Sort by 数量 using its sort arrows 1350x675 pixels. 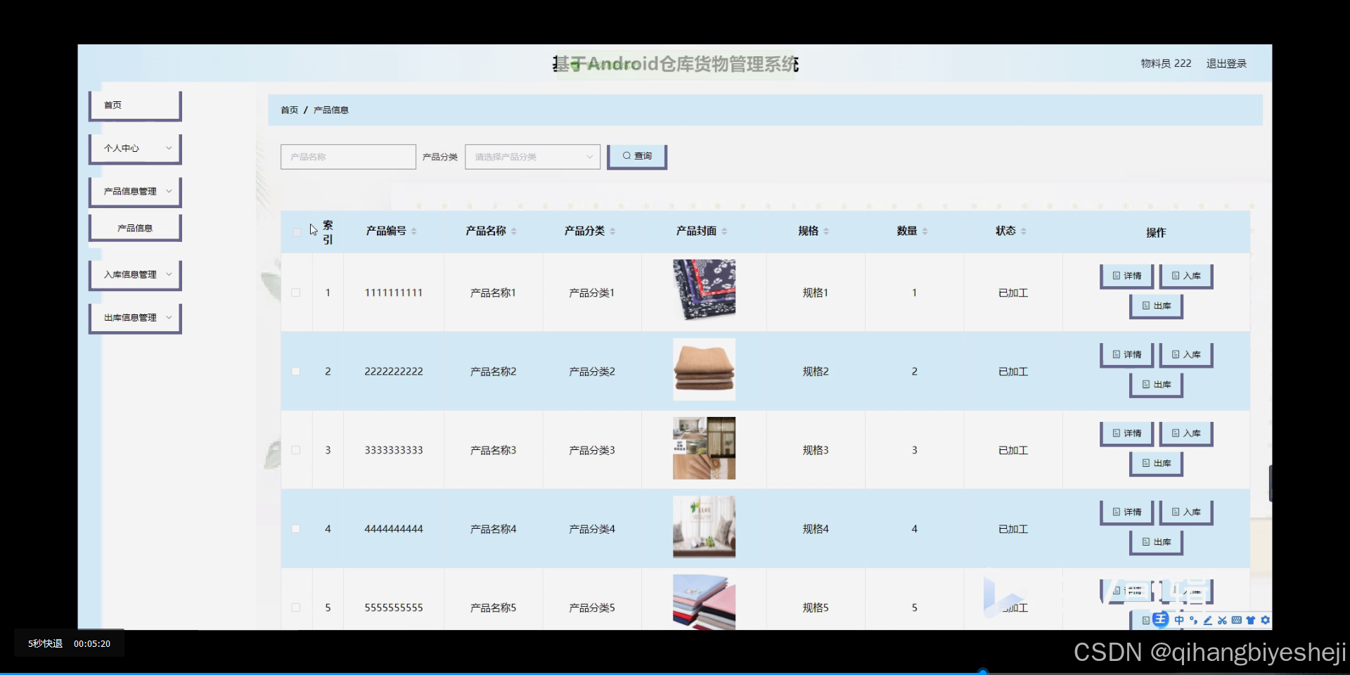pyautogui.click(x=926, y=231)
